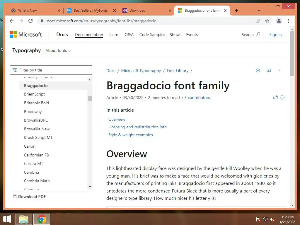
Task: Open the Code Samples nav item
Action: [x=152, y=35]
